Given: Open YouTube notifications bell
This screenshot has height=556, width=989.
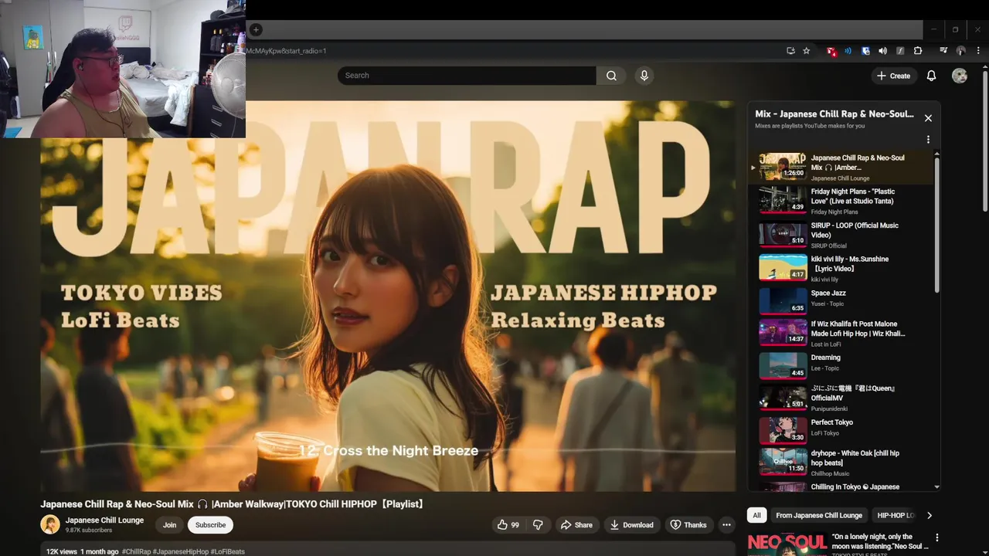Looking at the screenshot, I should tap(931, 76).
